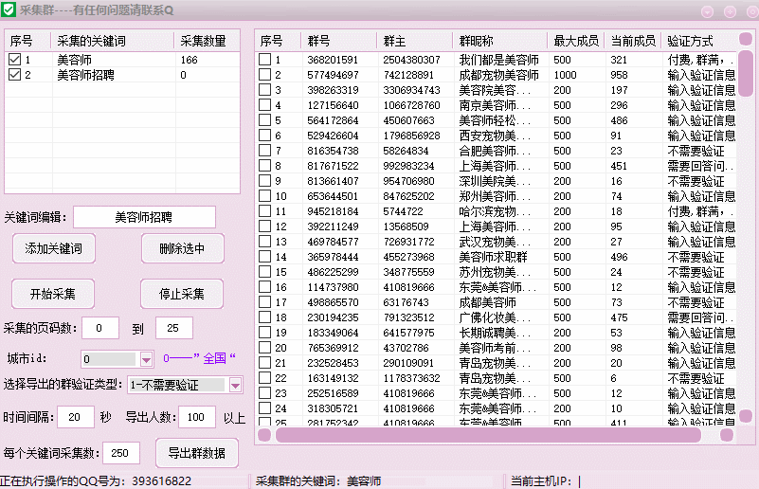This screenshot has width=759, height=489.
Task: Click owner number 2504380307
Action: tap(411, 60)
